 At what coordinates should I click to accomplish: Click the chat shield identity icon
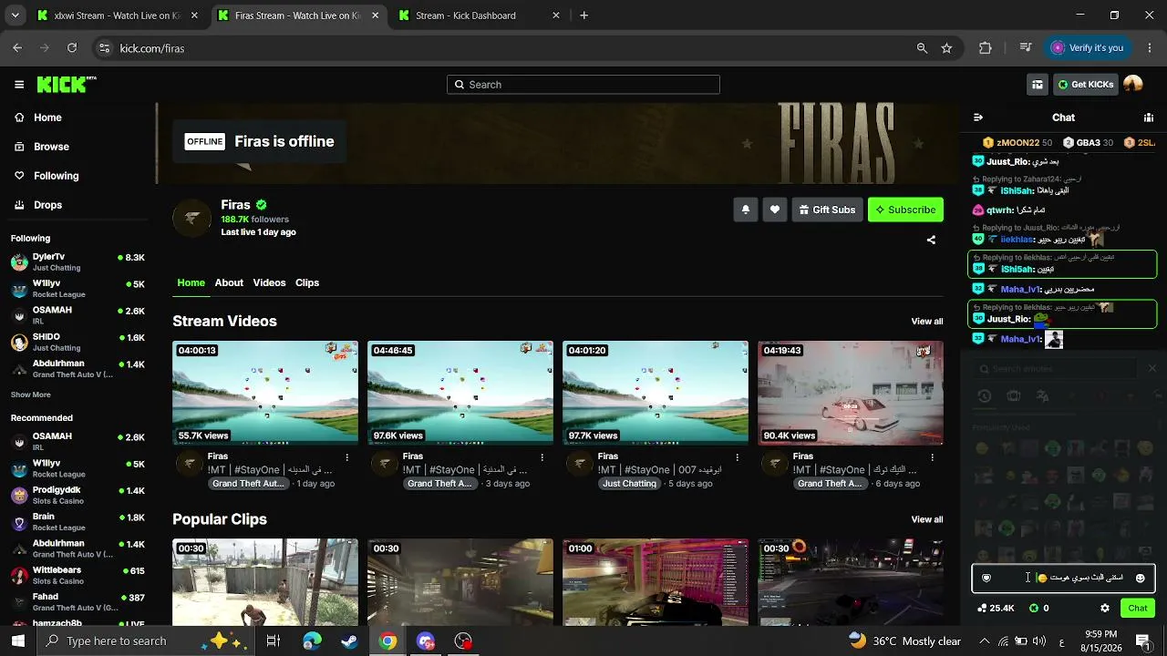(x=986, y=578)
